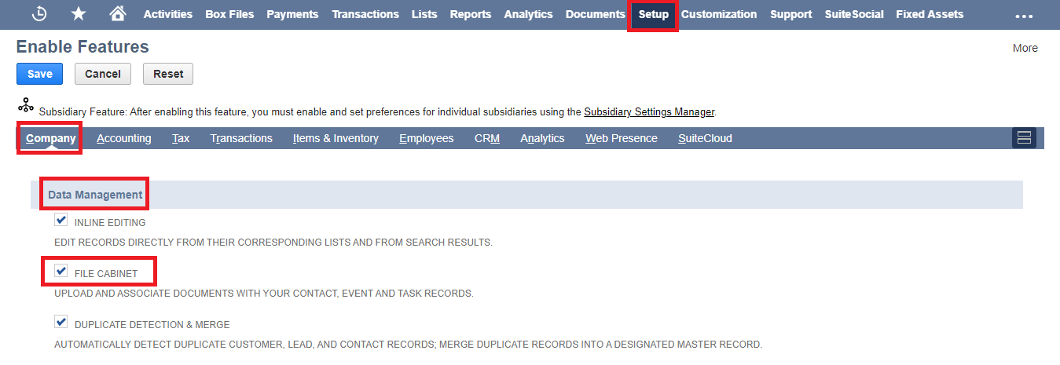Open the Shortcuts star icon
The image size is (1060, 365).
[79, 14]
